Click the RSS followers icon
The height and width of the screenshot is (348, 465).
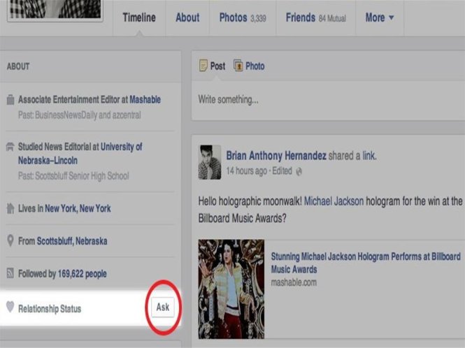tap(10, 274)
